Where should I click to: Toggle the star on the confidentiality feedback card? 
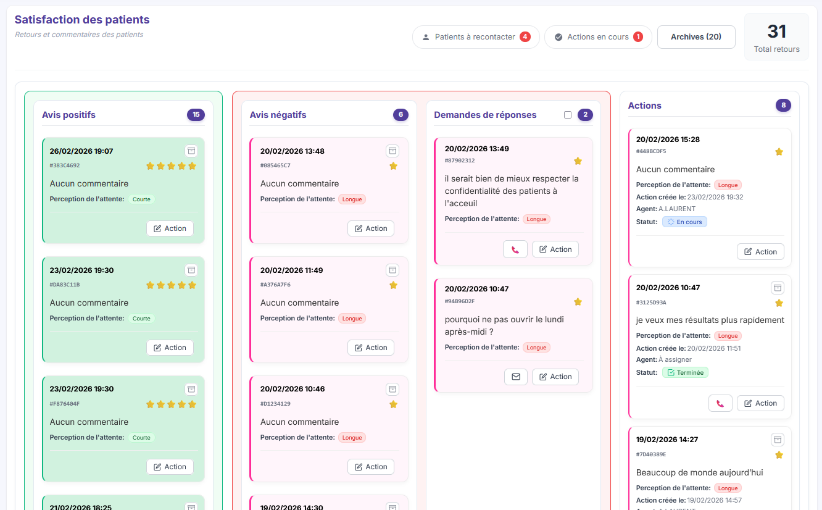pyautogui.click(x=578, y=161)
